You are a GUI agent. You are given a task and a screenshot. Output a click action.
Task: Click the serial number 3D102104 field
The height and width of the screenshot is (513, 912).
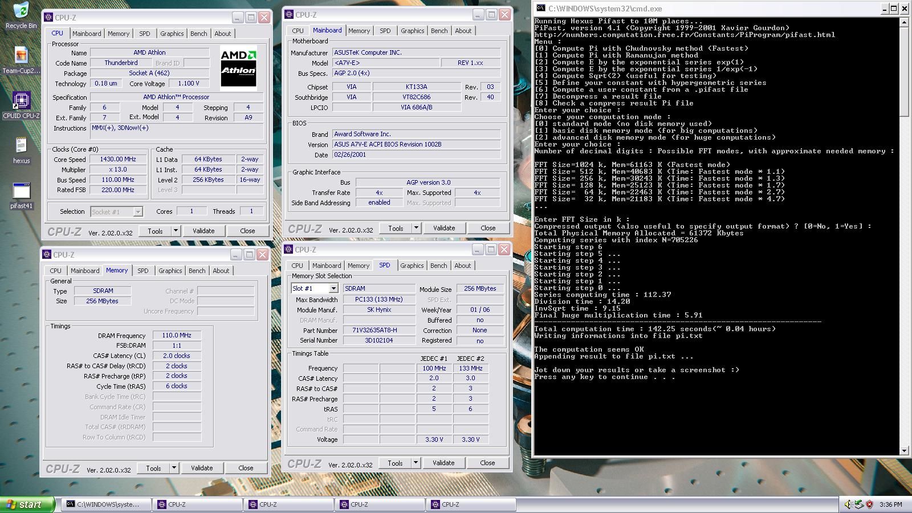coord(379,341)
